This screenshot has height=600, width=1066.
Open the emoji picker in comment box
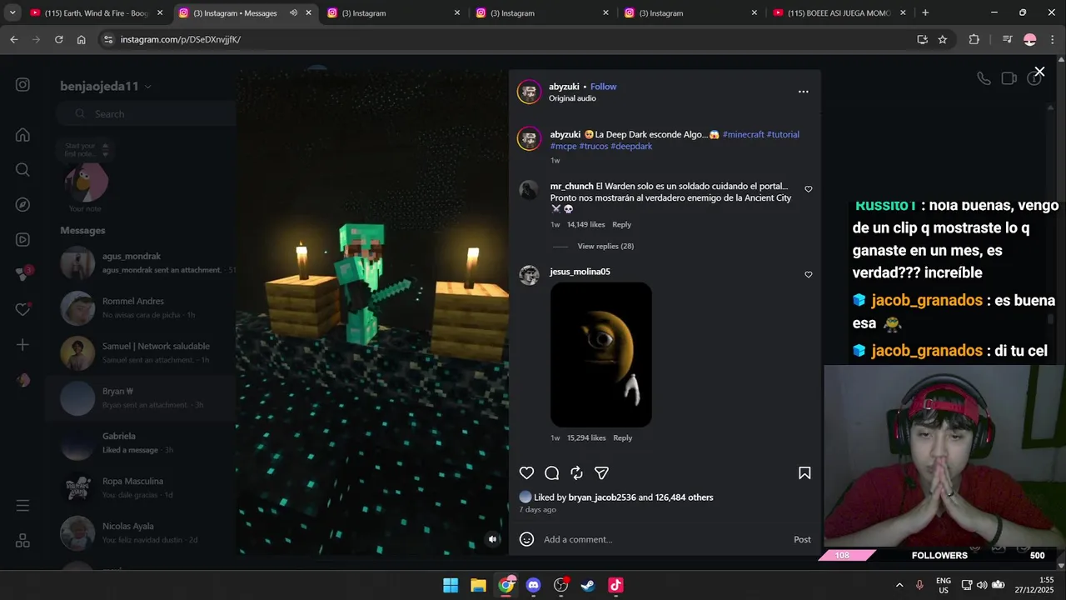pyautogui.click(x=526, y=539)
